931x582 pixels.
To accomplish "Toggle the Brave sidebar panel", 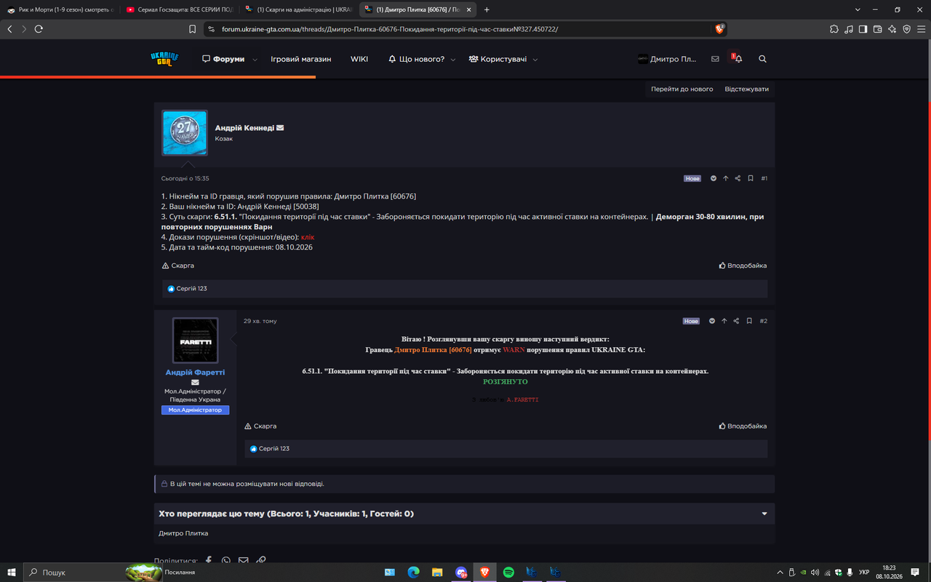I will (863, 29).
